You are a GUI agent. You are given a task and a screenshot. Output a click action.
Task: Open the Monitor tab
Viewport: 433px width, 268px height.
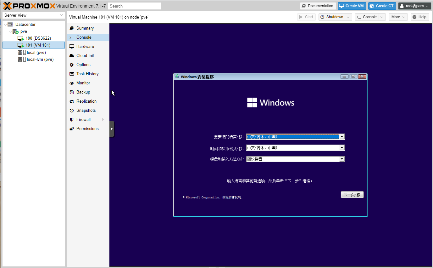[88, 83]
